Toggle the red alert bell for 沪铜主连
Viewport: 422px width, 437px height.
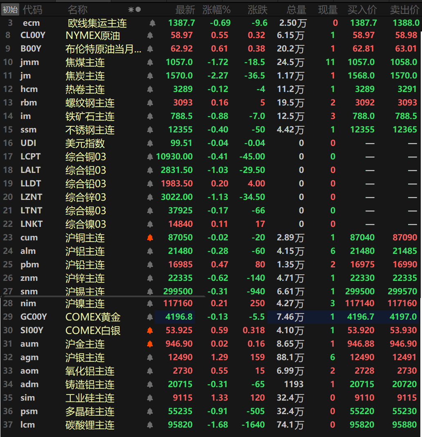click(x=150, y=238)
